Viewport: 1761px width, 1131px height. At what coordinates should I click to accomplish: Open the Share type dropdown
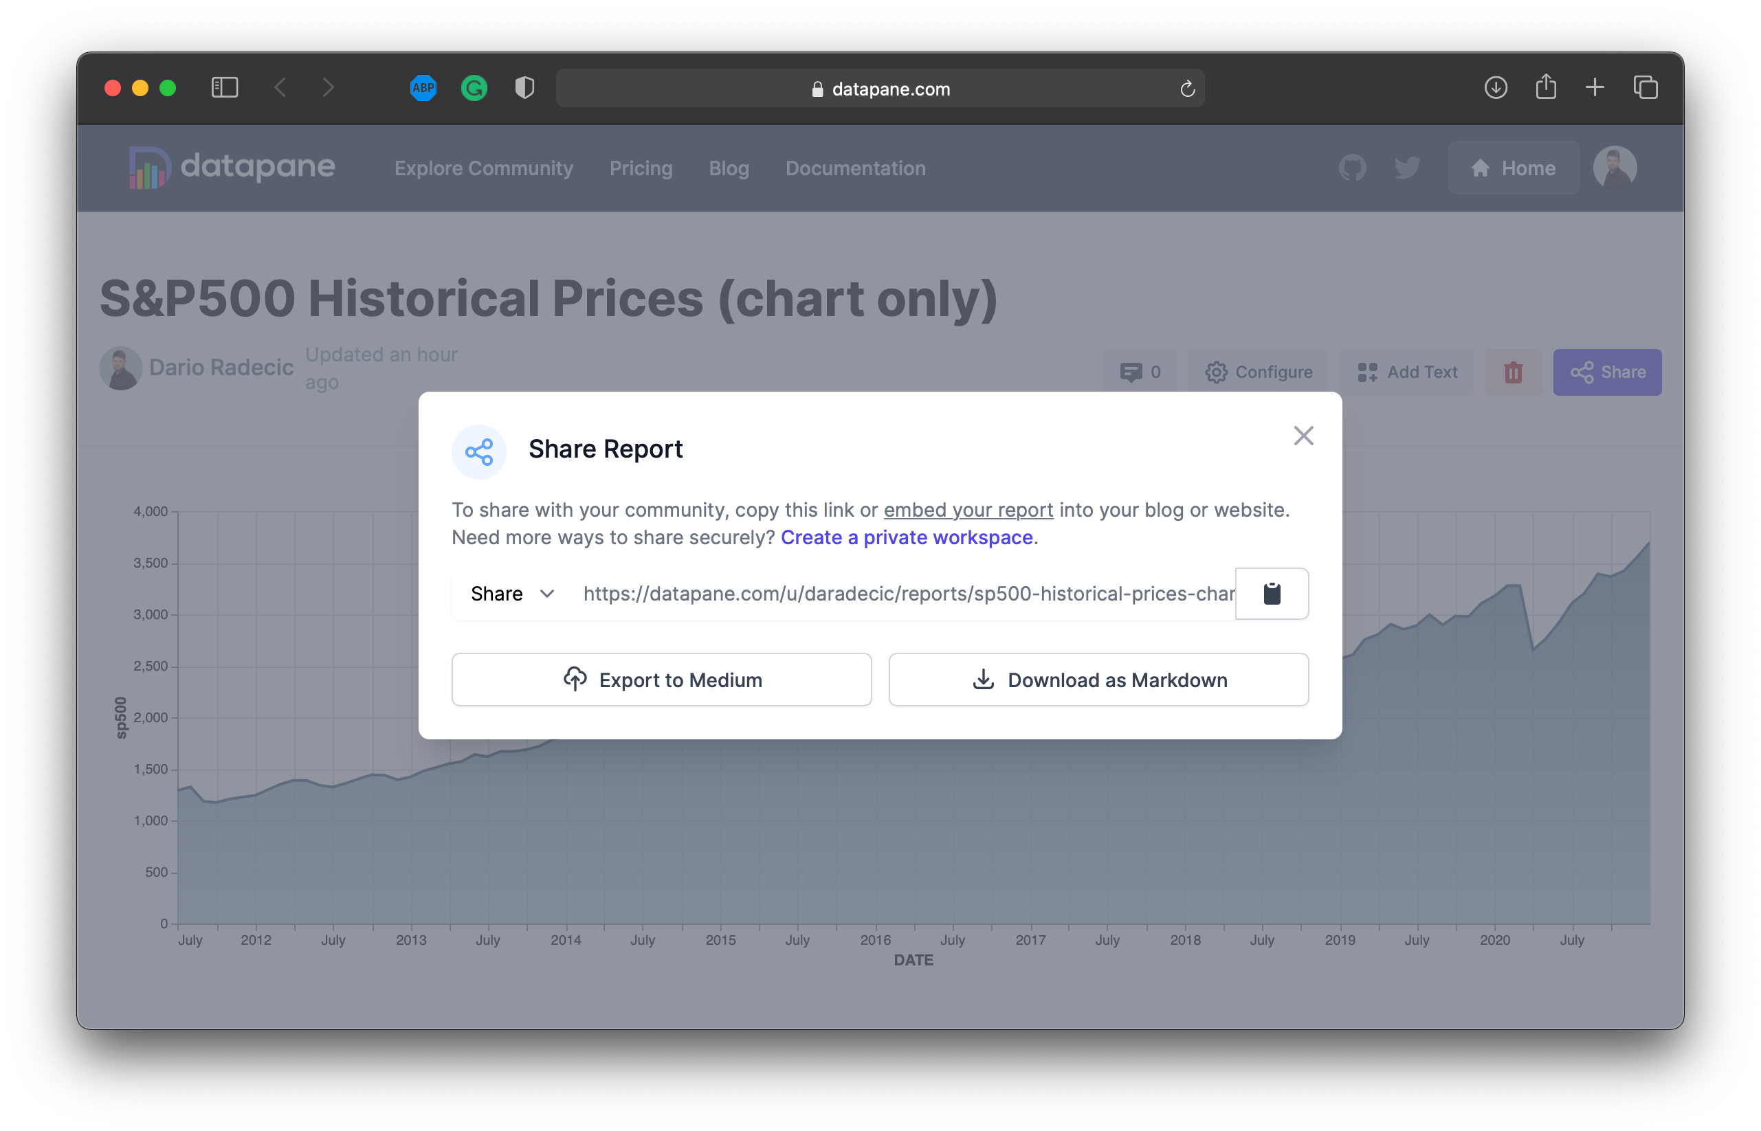pyautogui.click(x=512, y=594)
